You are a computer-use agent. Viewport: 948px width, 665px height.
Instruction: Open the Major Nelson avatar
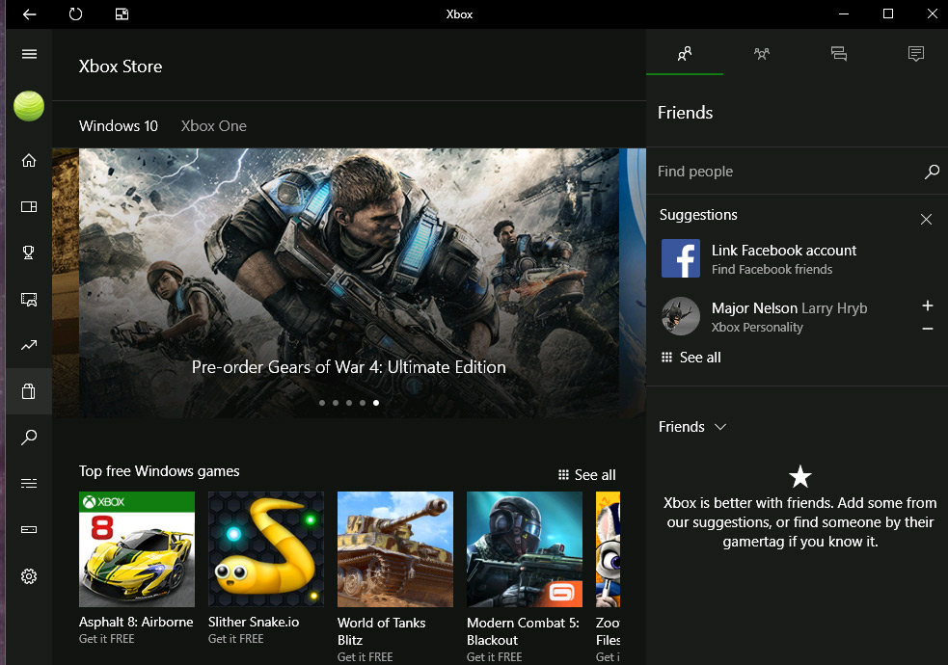[681, 316]
